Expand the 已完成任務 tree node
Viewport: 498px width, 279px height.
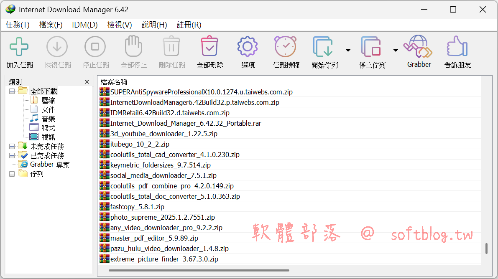12,155
